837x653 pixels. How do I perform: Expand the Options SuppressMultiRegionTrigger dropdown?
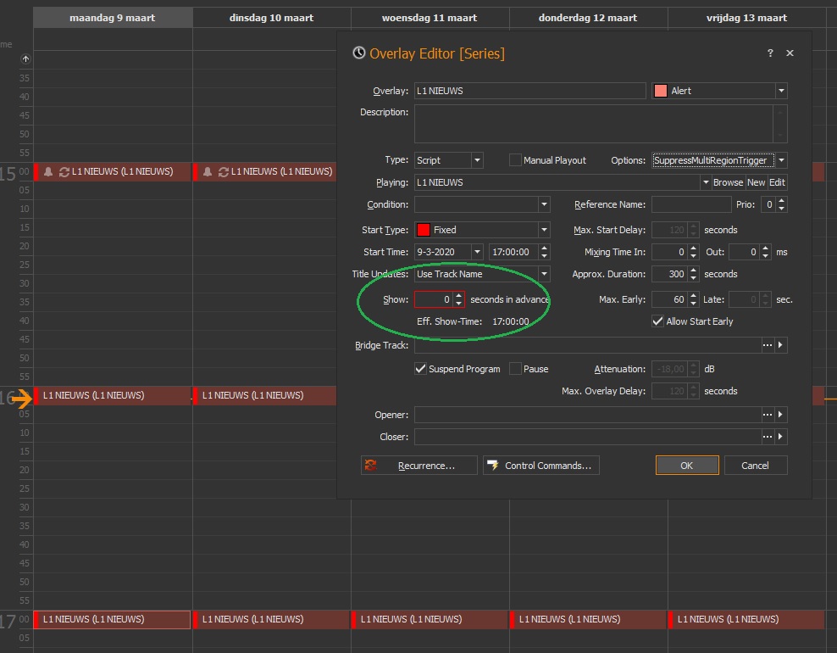(781, 160)
